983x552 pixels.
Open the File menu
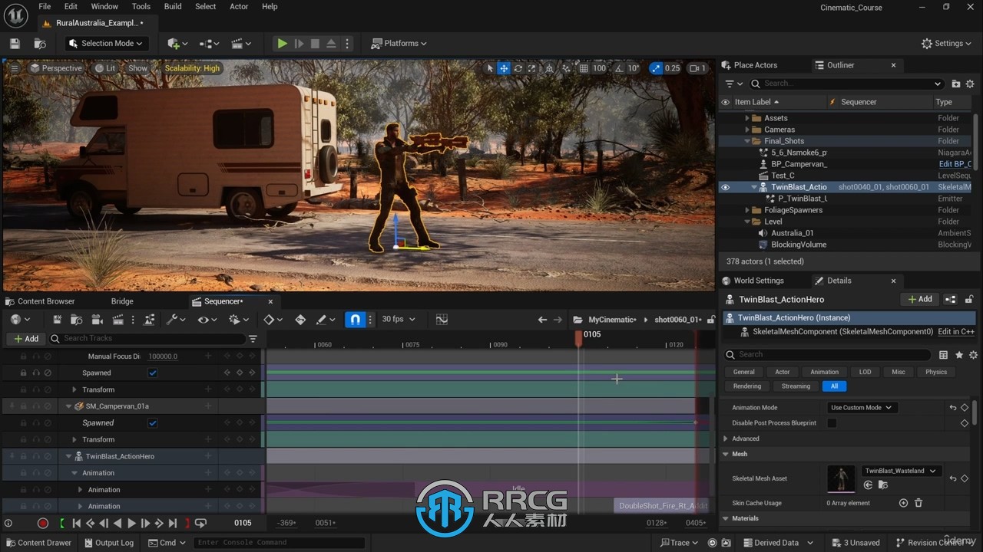coord(45,7)
